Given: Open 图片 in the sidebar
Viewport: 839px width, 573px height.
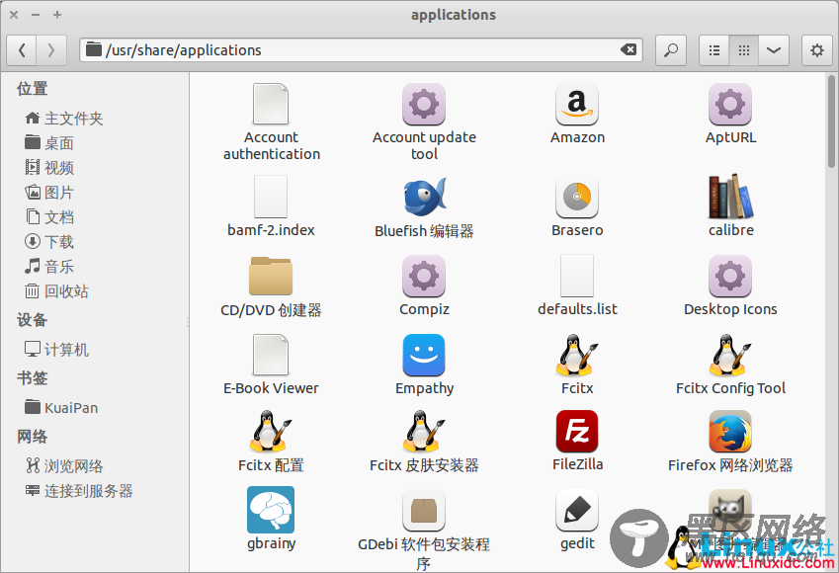Looking at the screenshot, I should (x=49, y=192).
